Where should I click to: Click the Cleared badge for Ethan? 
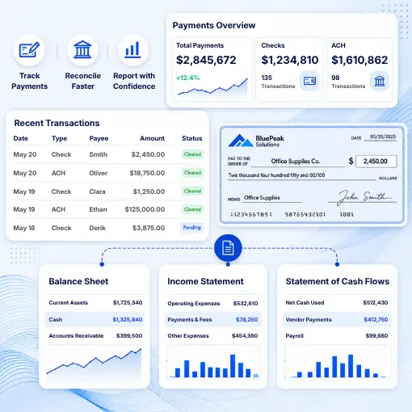pyautogui.click(x=192, y=209)
